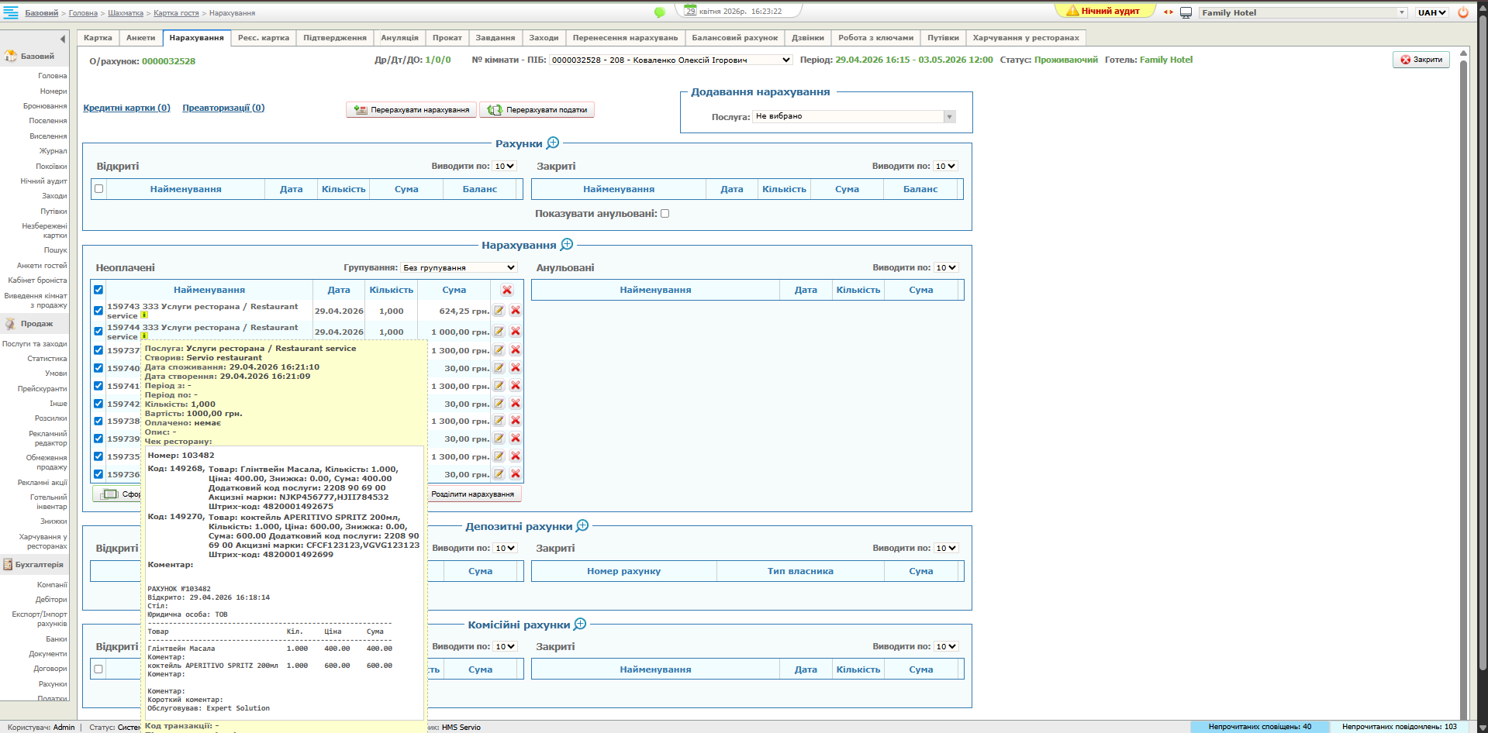The image size is (1488, 733).
Task: Click plus icon next to Депозитні рахунки
Action: 582,526
